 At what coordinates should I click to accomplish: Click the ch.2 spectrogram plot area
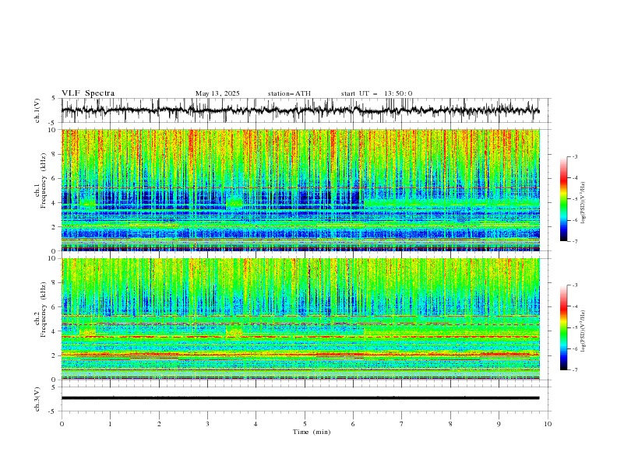(301, 319)
